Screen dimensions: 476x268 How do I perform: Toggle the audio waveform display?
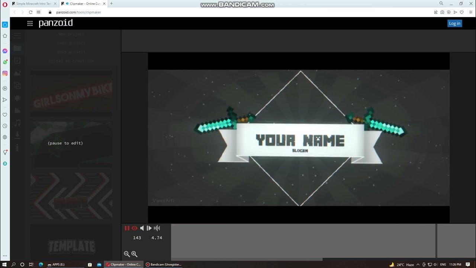[157, 228]
